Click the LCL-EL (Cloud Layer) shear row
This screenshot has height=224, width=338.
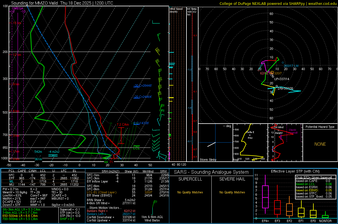pos(128,192)
